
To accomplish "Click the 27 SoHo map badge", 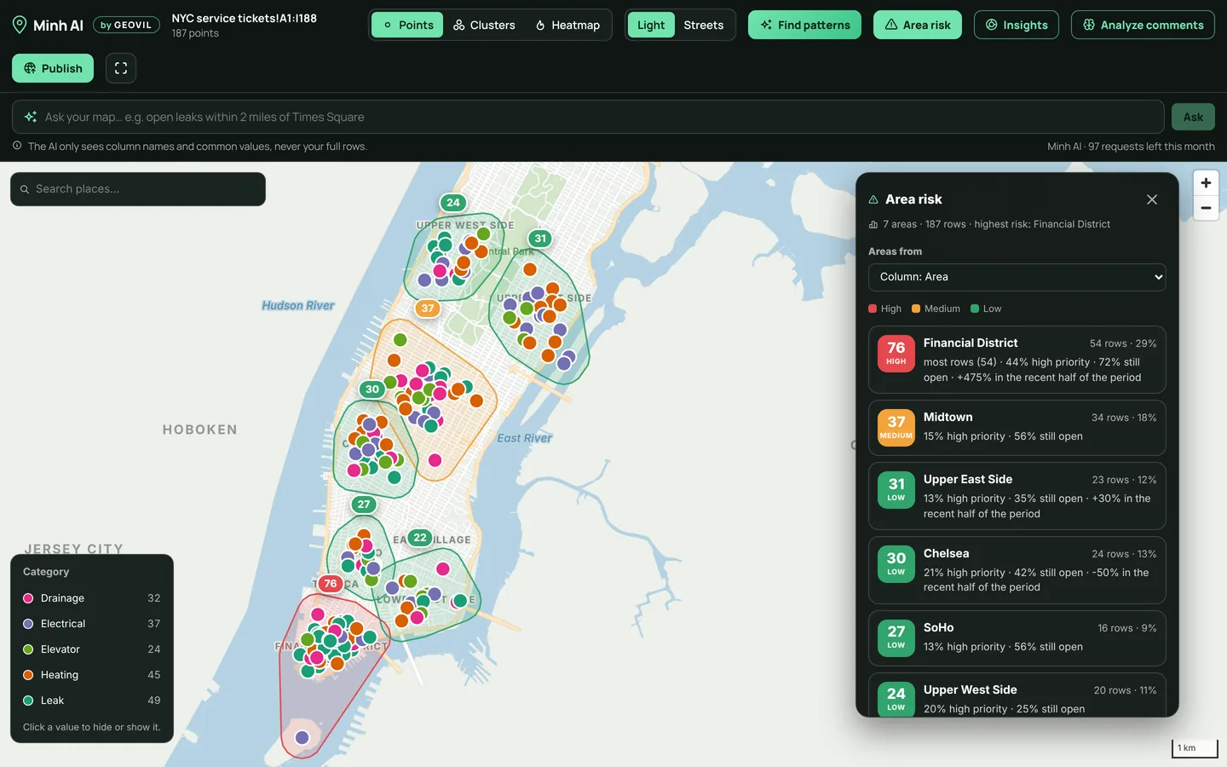I will (x=364, y=505).
